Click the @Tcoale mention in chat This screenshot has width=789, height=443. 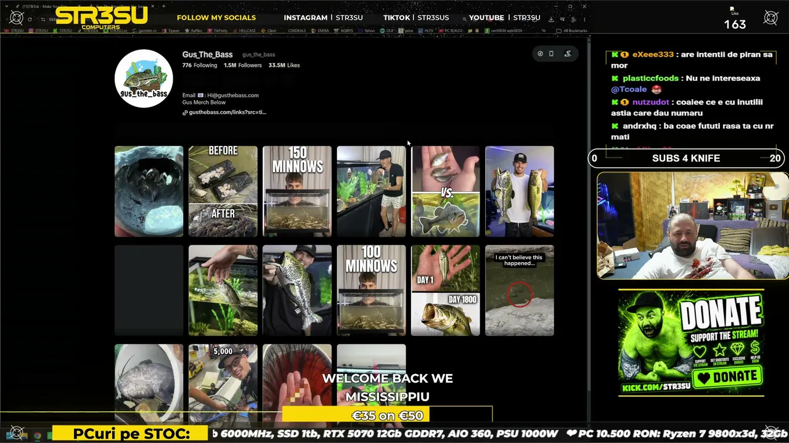629,89
